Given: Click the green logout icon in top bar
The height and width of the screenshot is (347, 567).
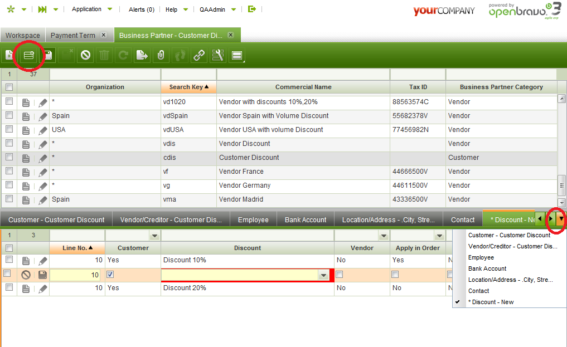Looking at the screenshot, I should (x=252, y=9).
